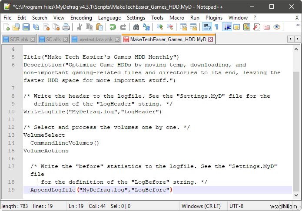The width and height of the screenshot is (302, 211).
Task: Open the Language menu
Action: coord(110,18)
